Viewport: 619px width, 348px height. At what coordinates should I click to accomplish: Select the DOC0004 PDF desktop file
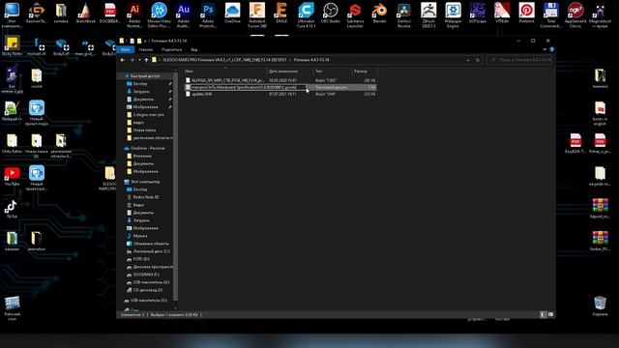point(109,13)
